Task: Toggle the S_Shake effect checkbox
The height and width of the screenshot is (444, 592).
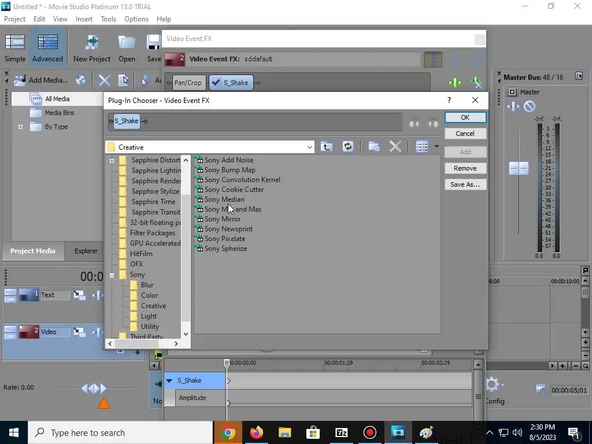Action: tap(216, 82)
